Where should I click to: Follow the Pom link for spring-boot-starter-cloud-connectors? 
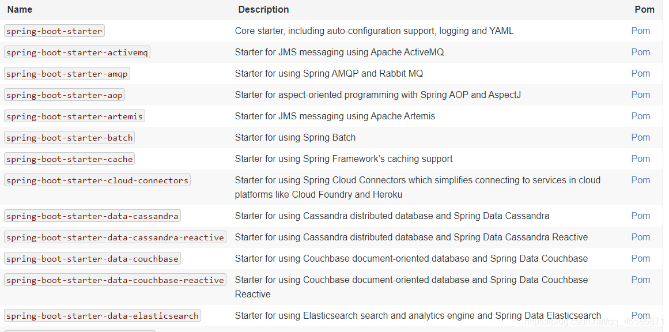[640, 180]
